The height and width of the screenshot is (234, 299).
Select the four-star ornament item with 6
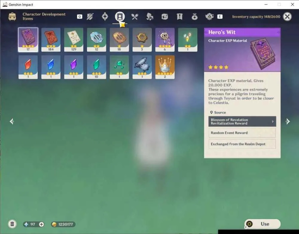pyautogui.click(x=165, y=40)
